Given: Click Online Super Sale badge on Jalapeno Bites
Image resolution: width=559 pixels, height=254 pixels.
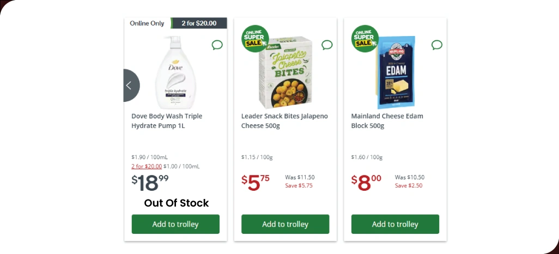Looking at the screenshot, I should [255, 39].
